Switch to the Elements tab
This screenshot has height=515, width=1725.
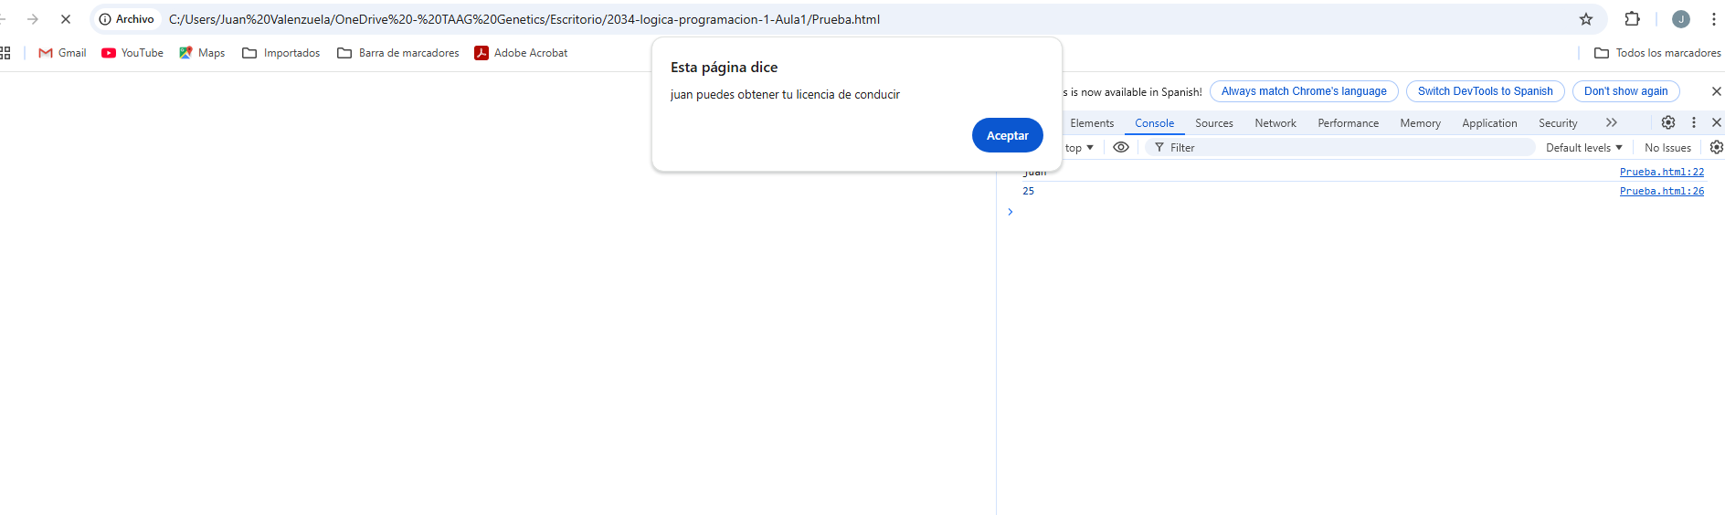point(1092,123)
